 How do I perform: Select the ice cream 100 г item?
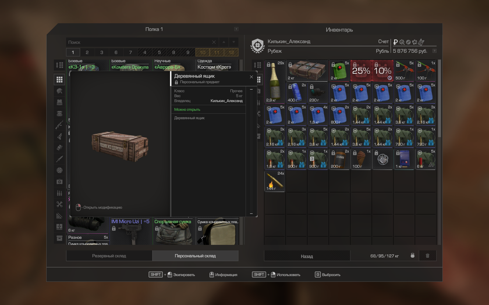(361, 159)
